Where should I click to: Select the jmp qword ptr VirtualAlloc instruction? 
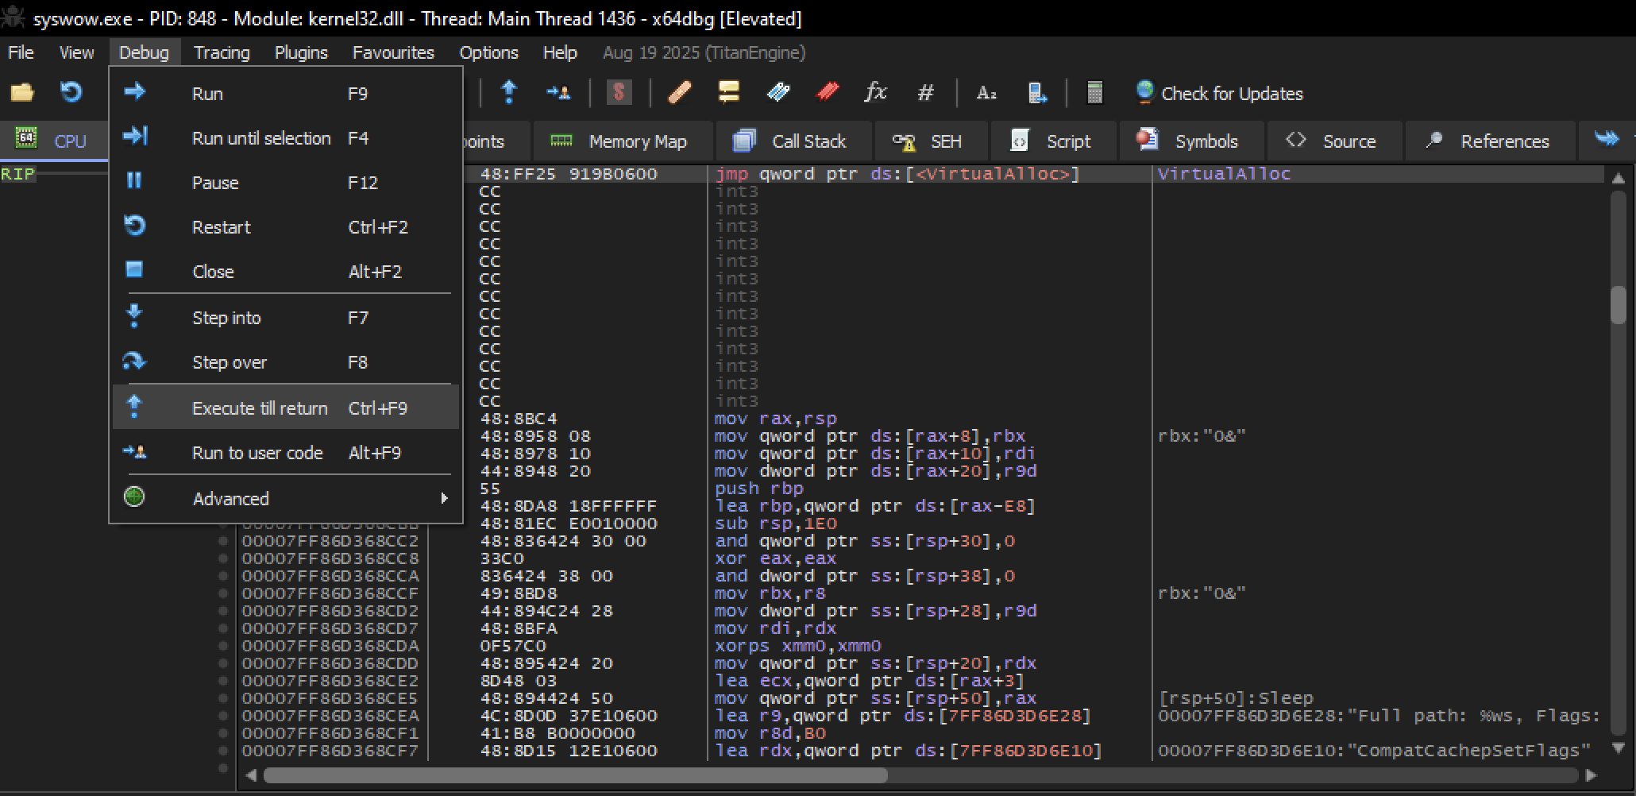click(x=897, y=174)
